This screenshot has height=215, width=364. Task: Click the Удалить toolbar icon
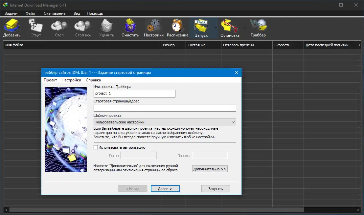pyautogui.click(x=106, y=26)
